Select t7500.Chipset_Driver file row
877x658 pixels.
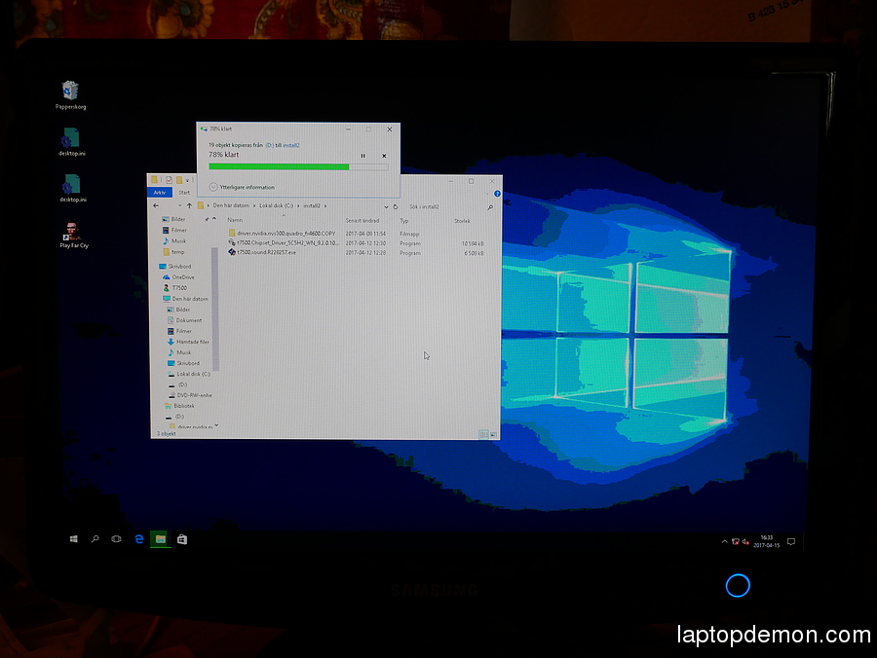point(356,243)
